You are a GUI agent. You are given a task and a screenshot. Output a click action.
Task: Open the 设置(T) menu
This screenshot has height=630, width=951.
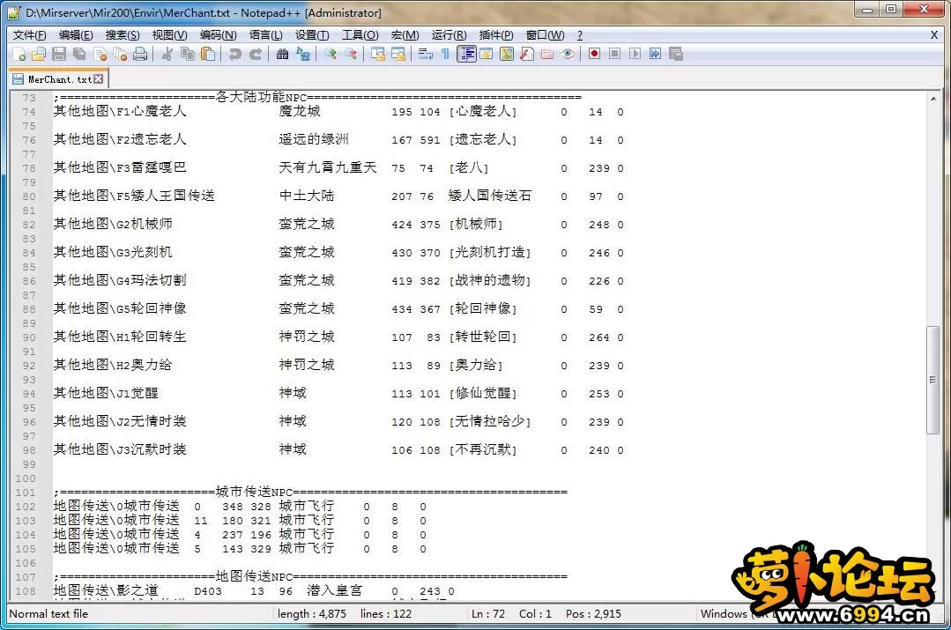coord(312,35)
